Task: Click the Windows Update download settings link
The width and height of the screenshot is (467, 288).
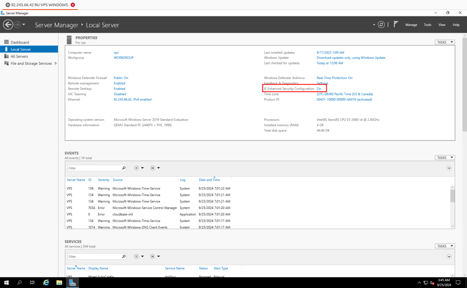Action: [351, 58]
